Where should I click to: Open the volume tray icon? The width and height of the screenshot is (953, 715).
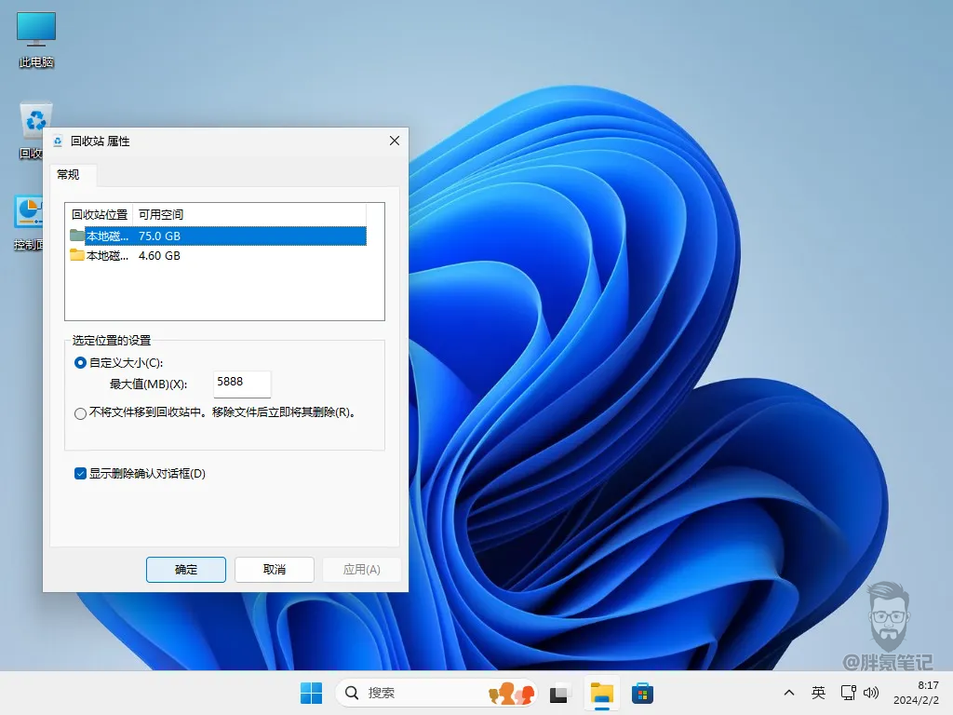click(871, 693)
